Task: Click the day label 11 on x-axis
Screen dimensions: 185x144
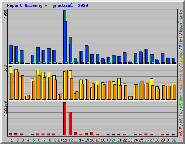Action: (x=65, y=140)
